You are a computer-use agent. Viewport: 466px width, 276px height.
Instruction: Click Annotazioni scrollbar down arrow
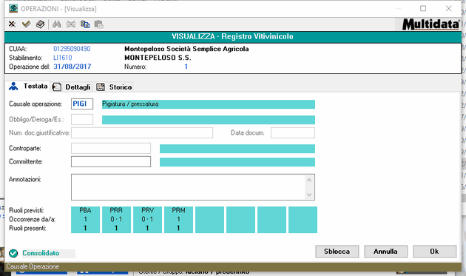pos(309,195)
